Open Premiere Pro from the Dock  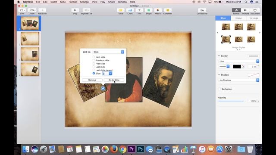pyautogui.click(x=132, y=149)
